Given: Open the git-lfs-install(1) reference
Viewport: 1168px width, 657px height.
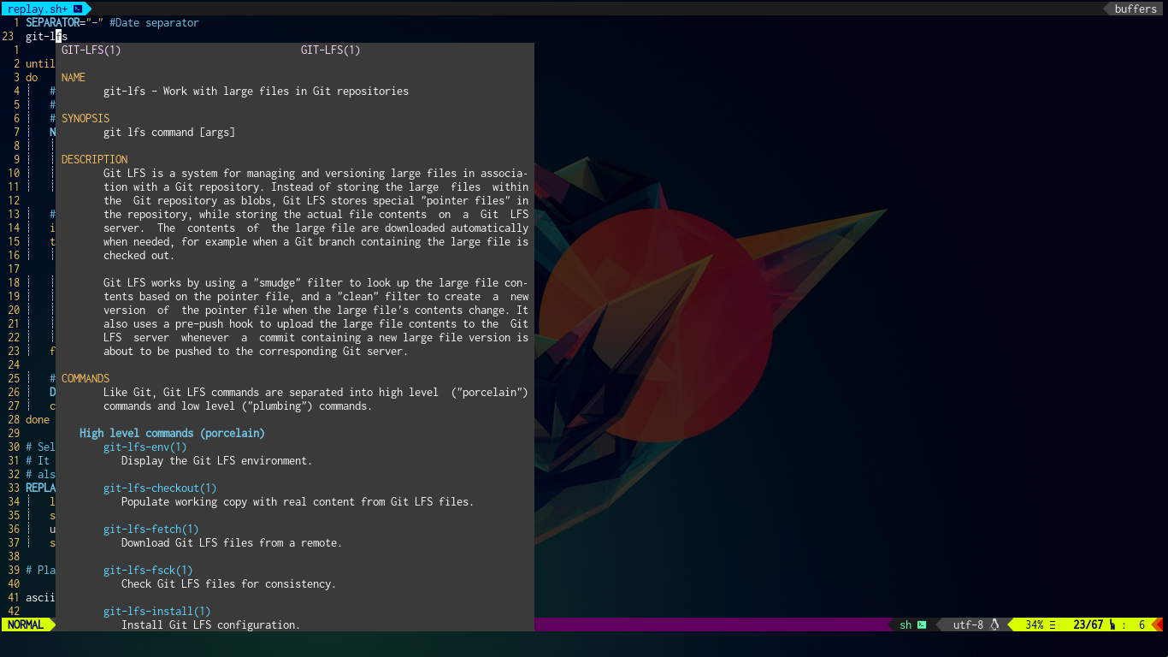Looking at the screenshot, I should tap(157, 611).
